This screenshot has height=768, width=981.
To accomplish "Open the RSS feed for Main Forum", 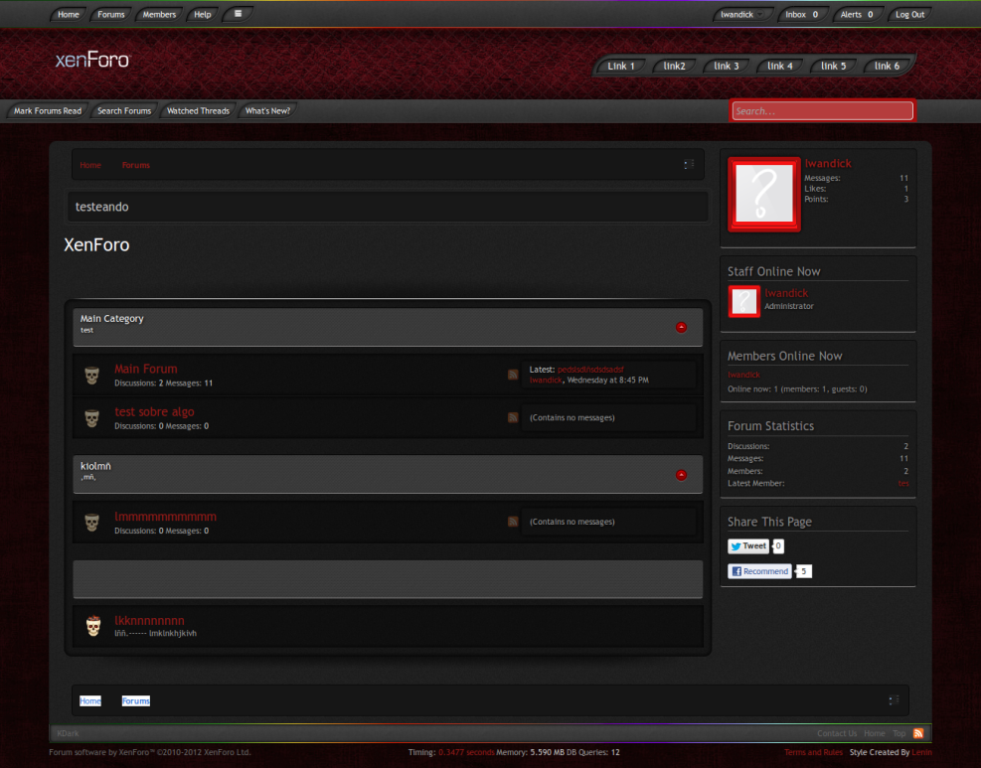I will pyautogui.click(x=513, y=375).
